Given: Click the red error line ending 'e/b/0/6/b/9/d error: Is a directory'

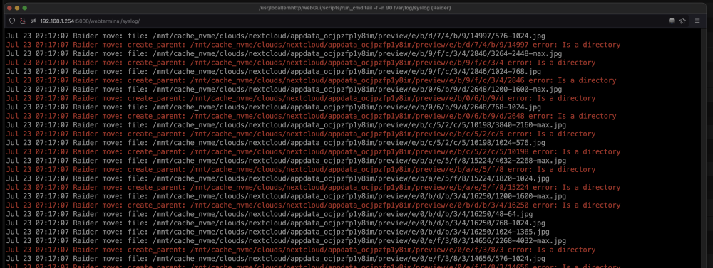Looking at the screenshot, I should coord(301,98).
